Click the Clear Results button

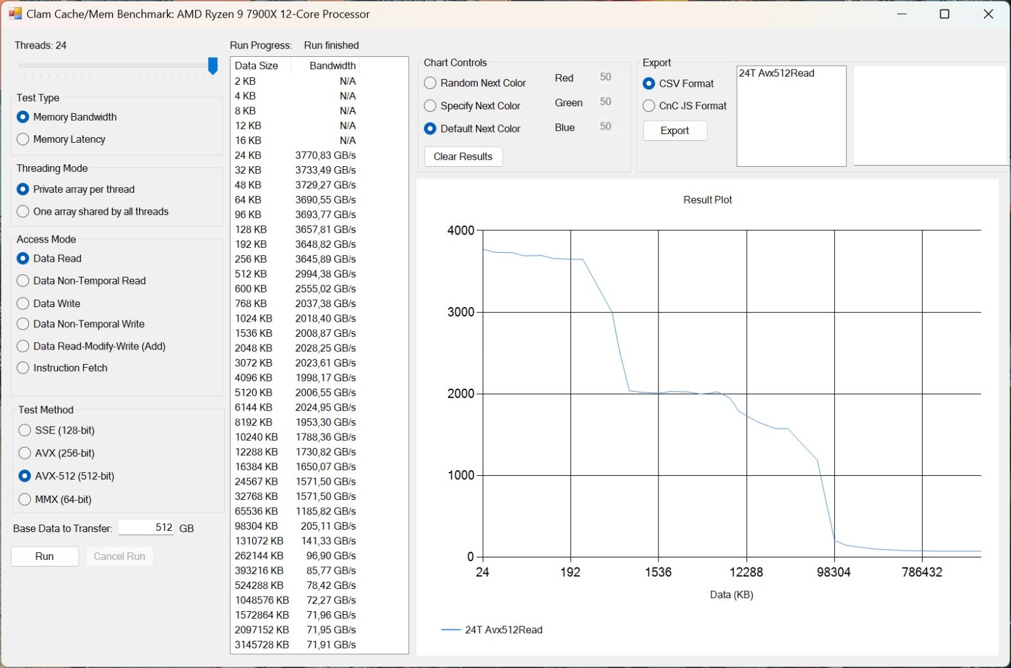click(x=463, y=156)
